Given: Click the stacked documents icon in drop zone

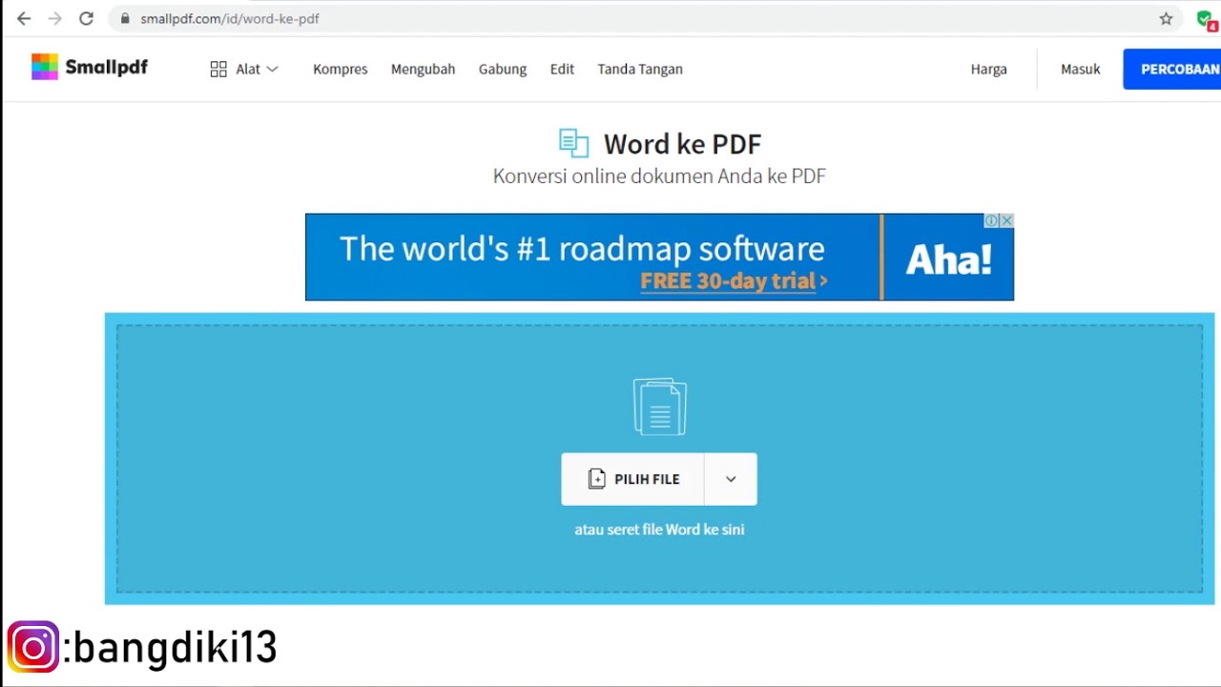Looking at the screenshot, I should 659,406.
